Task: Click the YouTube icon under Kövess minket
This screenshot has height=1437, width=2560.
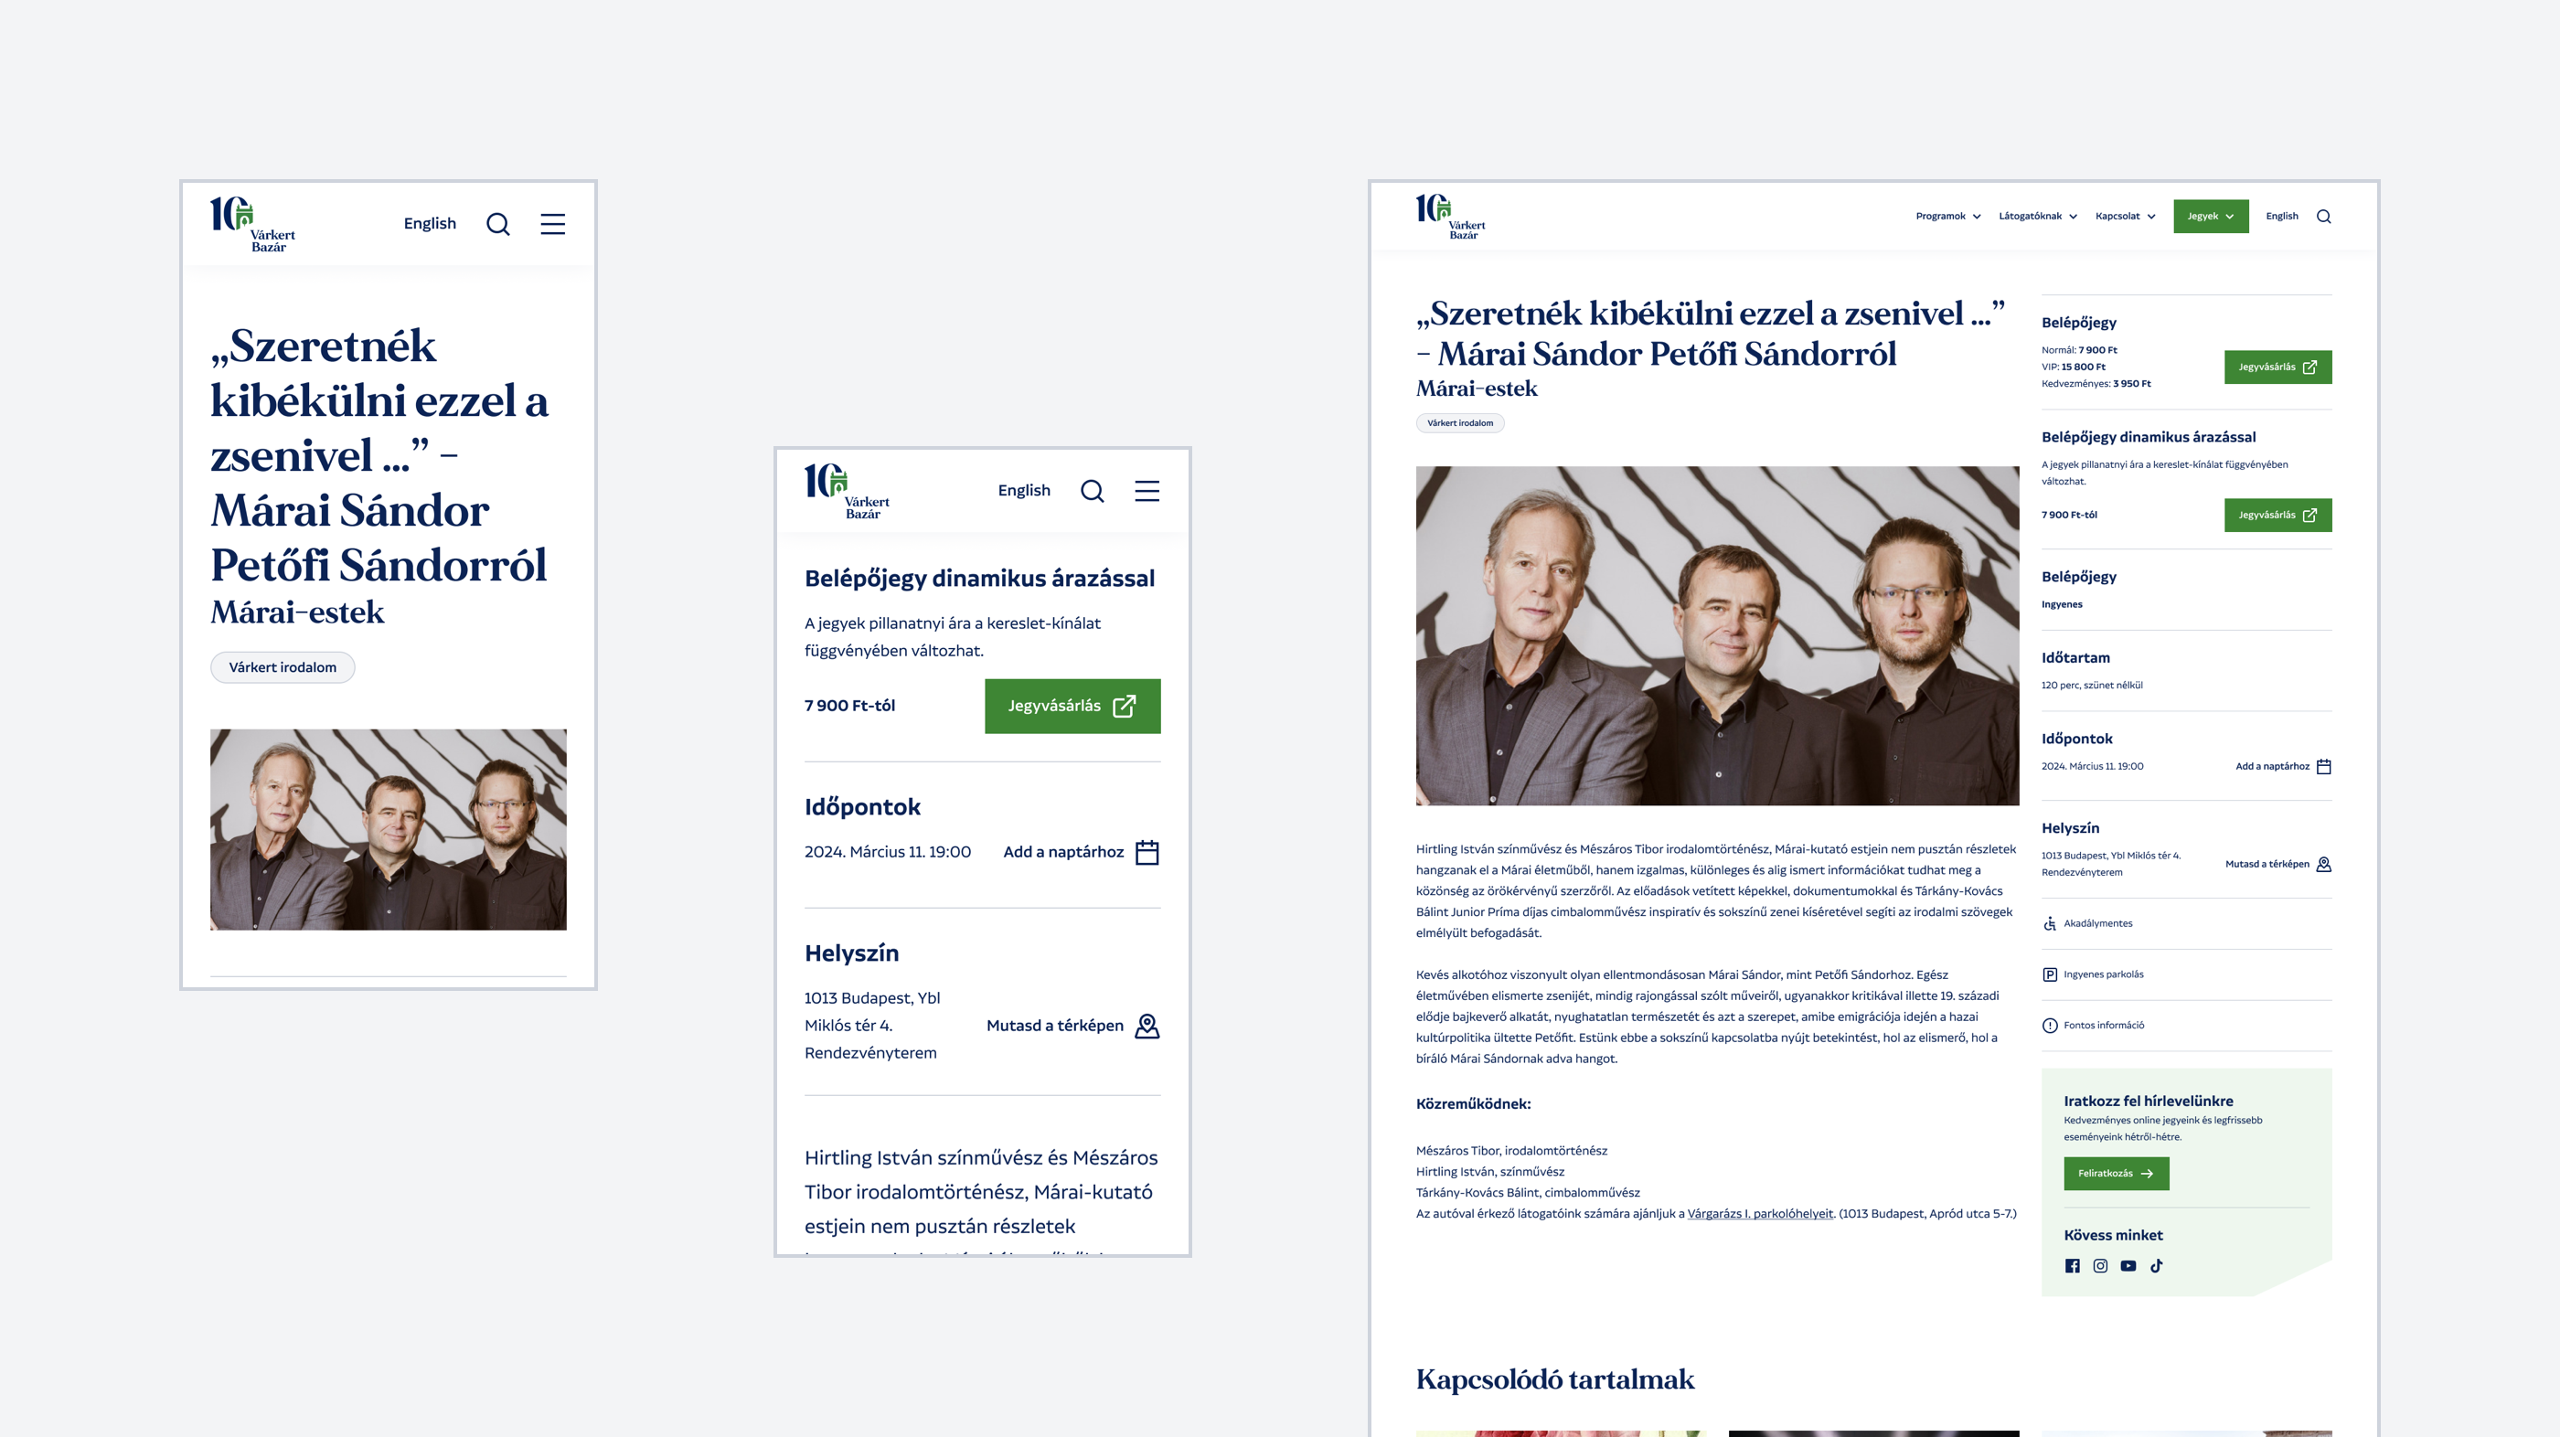Action: click(x=2128, y=1266)
